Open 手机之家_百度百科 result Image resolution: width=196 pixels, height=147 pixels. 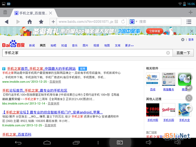pos(17,134)
